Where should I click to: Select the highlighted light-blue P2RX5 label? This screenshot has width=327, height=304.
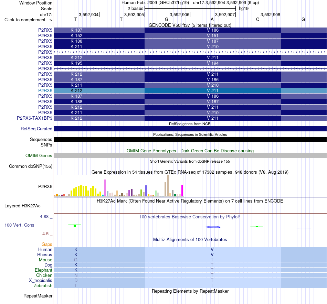tap(45, 91)
